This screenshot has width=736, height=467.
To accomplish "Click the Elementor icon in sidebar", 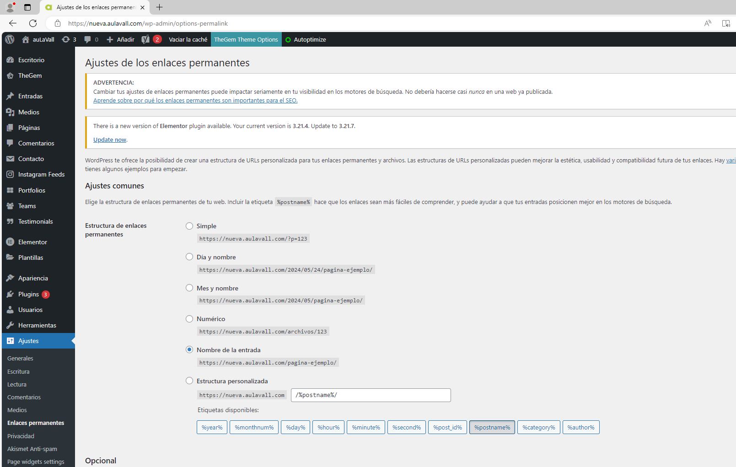I will (10, 242).
